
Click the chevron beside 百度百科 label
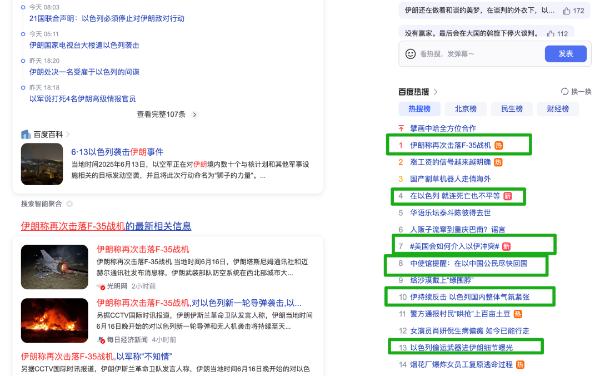click(x=68, y=135)
